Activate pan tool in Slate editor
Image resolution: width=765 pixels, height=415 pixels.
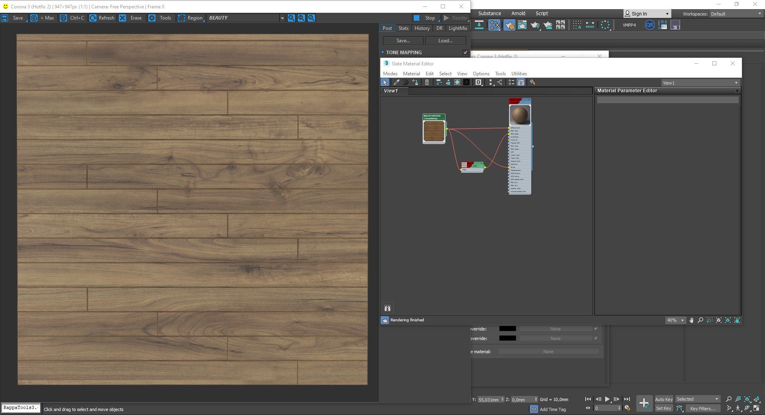point(691,320)
